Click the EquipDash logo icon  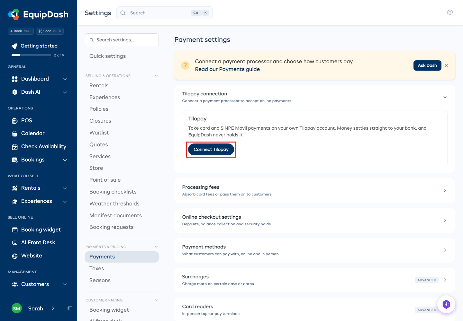click(14, 14)
